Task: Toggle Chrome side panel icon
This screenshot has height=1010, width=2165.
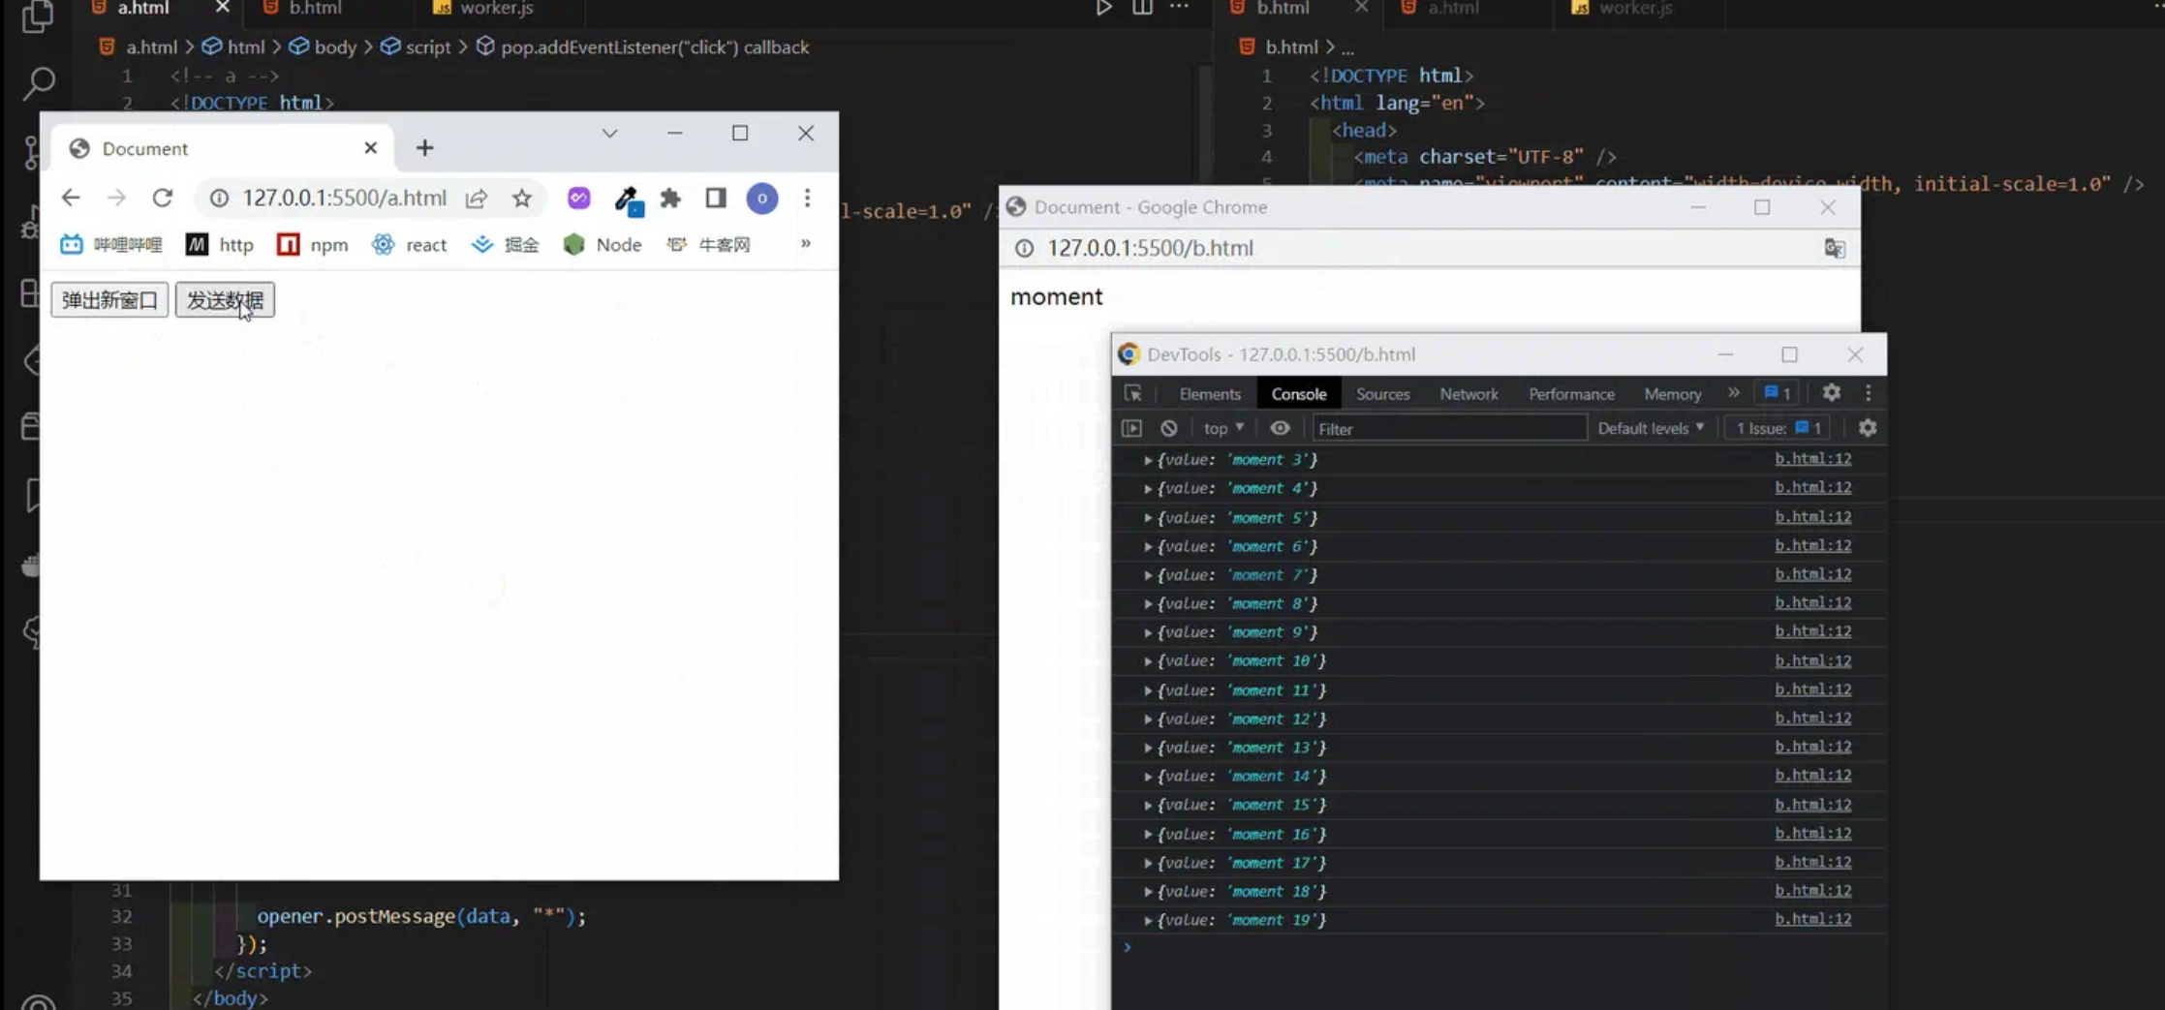Action: (716, 199)
